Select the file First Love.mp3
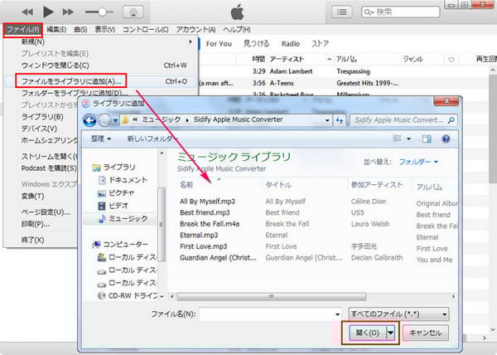This screenshot has height=355, width=497. (x=204, y=246)
